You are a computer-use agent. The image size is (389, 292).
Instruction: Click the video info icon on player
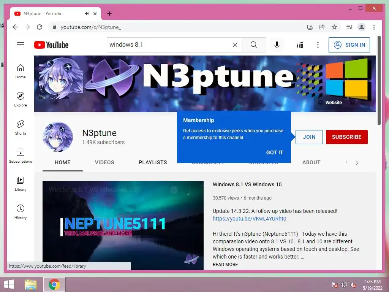pyautogui.click(x=174, y=190)
